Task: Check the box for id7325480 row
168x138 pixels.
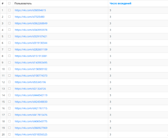Action: [10, 17]
